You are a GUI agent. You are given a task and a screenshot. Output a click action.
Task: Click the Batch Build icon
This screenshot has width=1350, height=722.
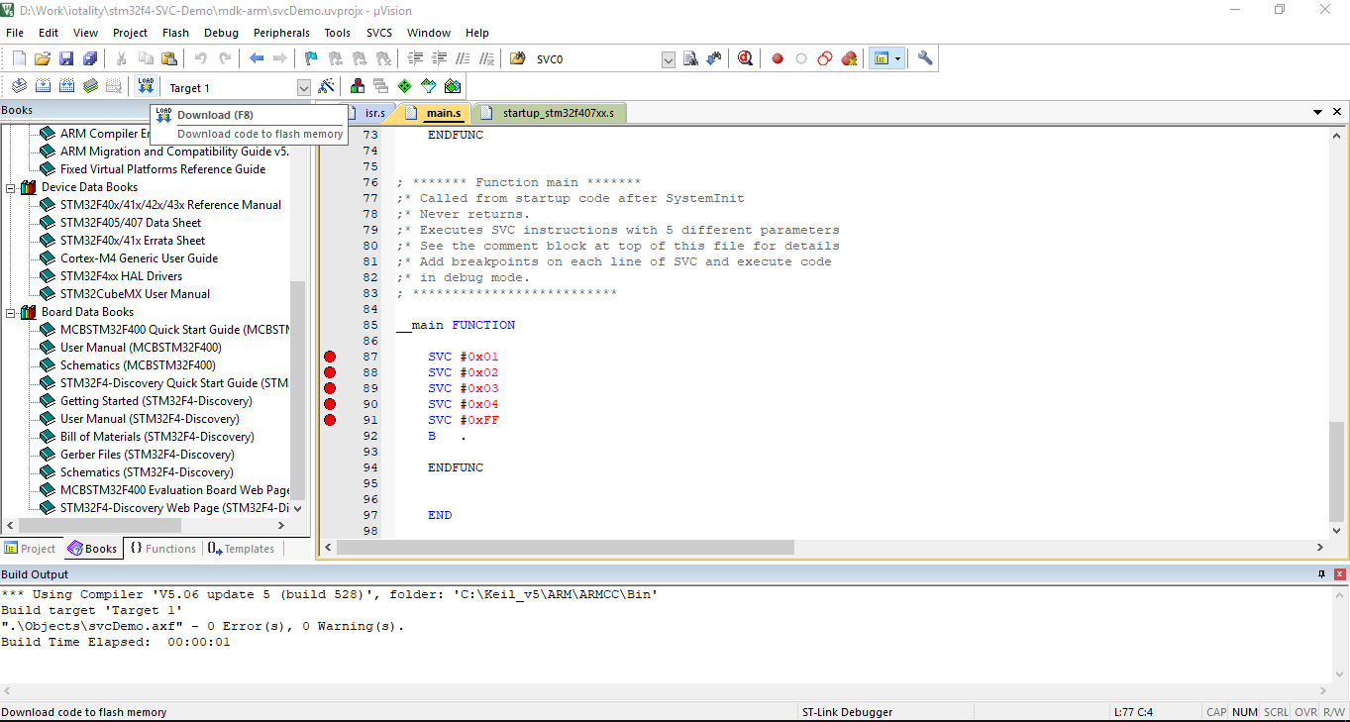coord(90,87)
